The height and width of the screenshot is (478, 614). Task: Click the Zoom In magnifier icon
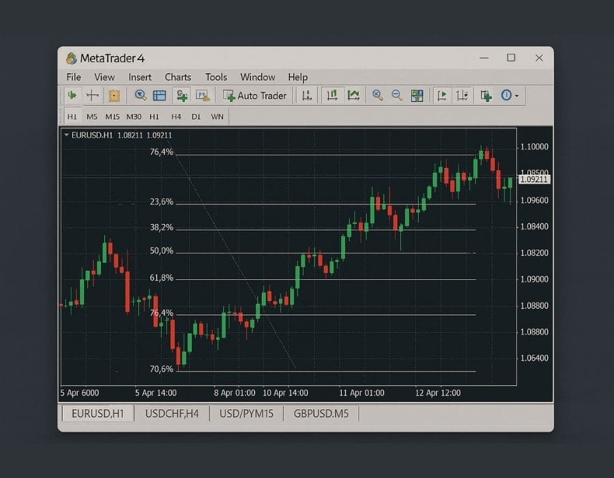pyautogui.click(x=377, y=95)
